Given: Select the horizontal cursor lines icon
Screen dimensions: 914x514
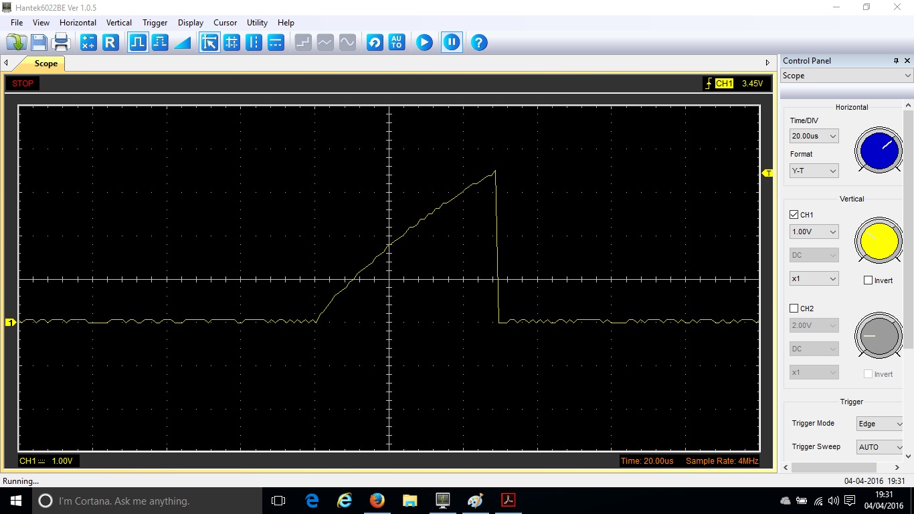Looking at the screenshot, I should 276,43.
